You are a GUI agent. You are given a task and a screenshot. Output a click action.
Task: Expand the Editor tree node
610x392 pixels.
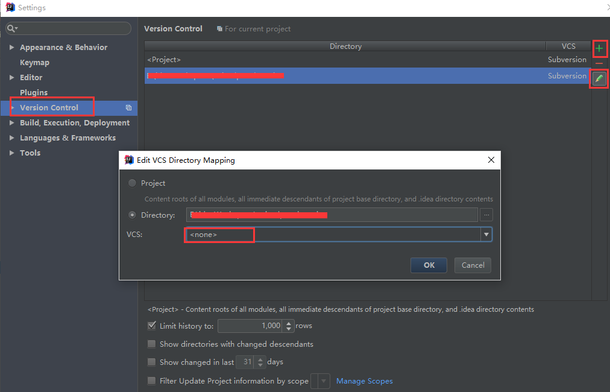(x=11, y=77)
